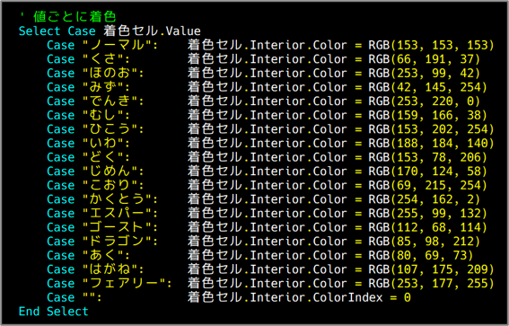Click '着色セル.Value' in Select Case line
Viewport: 509px width, 326px height.
152,31
